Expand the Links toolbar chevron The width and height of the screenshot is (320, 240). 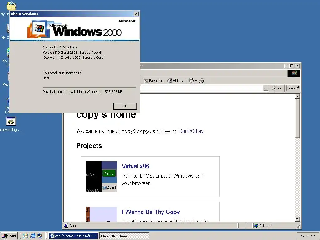click(298, 87)
